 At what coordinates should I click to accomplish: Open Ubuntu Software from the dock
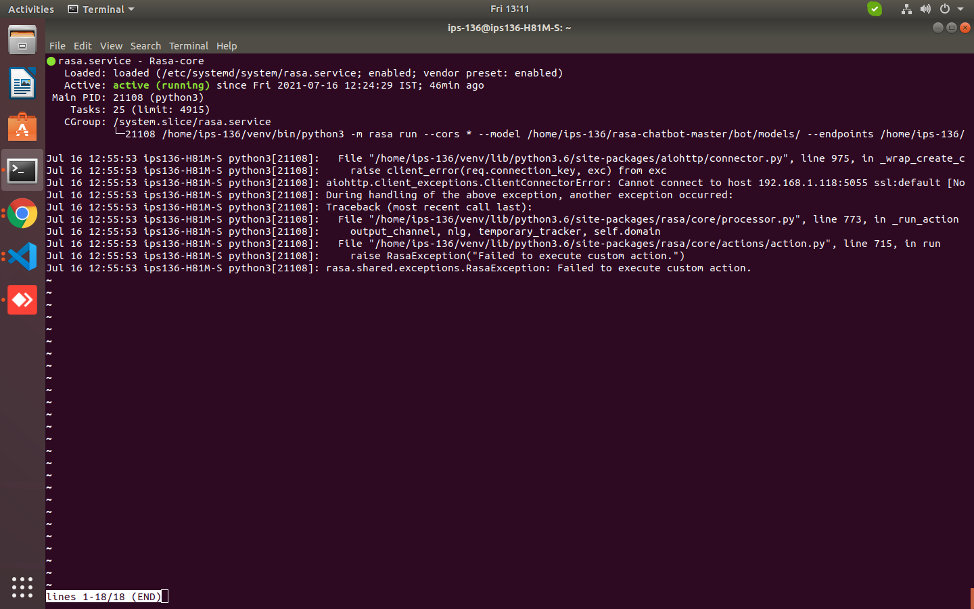[22, 127]
